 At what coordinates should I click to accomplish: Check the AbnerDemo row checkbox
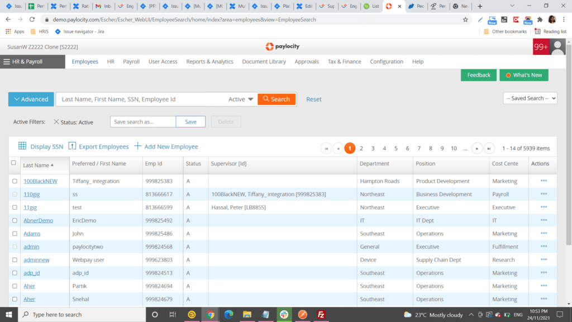click(x=15, y=220)
